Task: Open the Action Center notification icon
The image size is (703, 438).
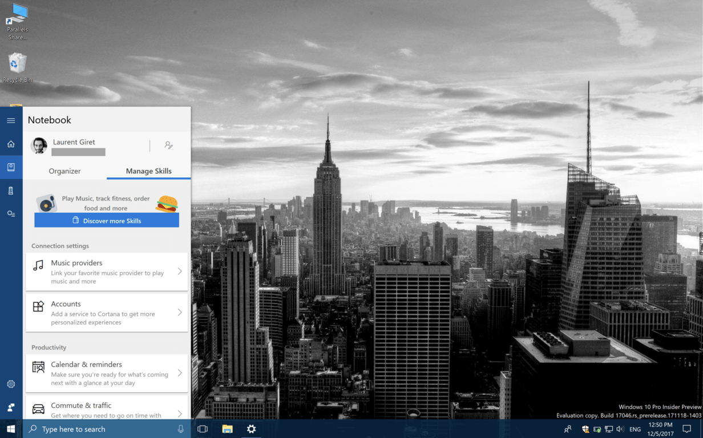Action: pyautogui.click(x=687, y=429)
